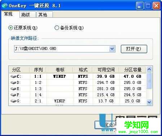
Task: Select sequence cell 1:2
Action: pyautogui.click(x=38, y=82)
